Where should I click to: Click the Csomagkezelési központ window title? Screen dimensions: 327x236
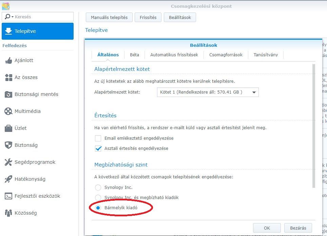point(201,6)
